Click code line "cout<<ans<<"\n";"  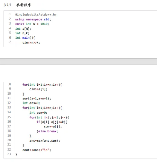coord(37,150)
